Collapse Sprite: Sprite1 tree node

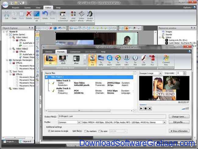pos(7,34)
